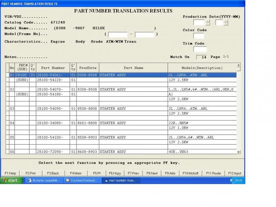
Task: Go back with the F3:Back button
Action: (53, 173)
